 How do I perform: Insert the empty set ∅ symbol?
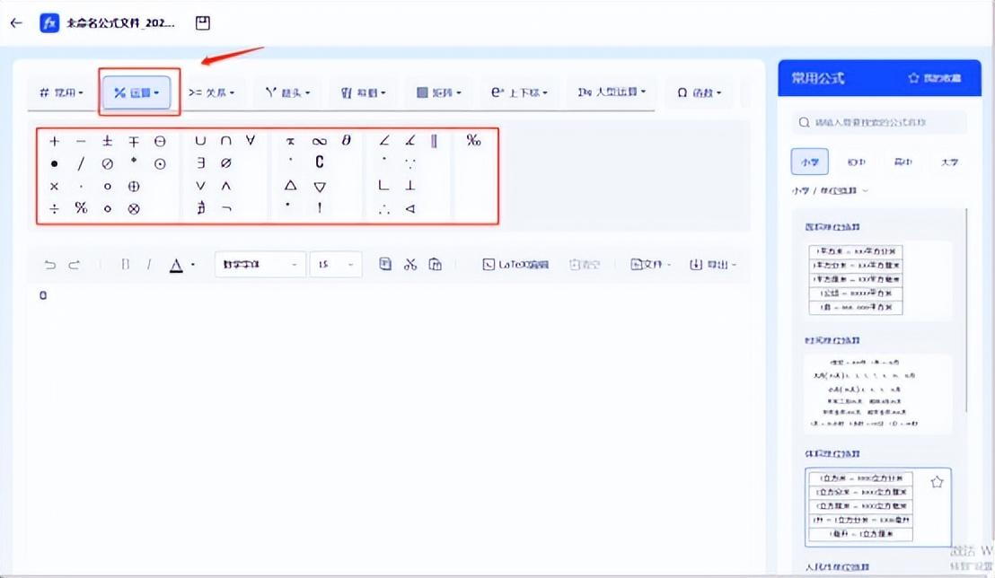pos(226,163)
